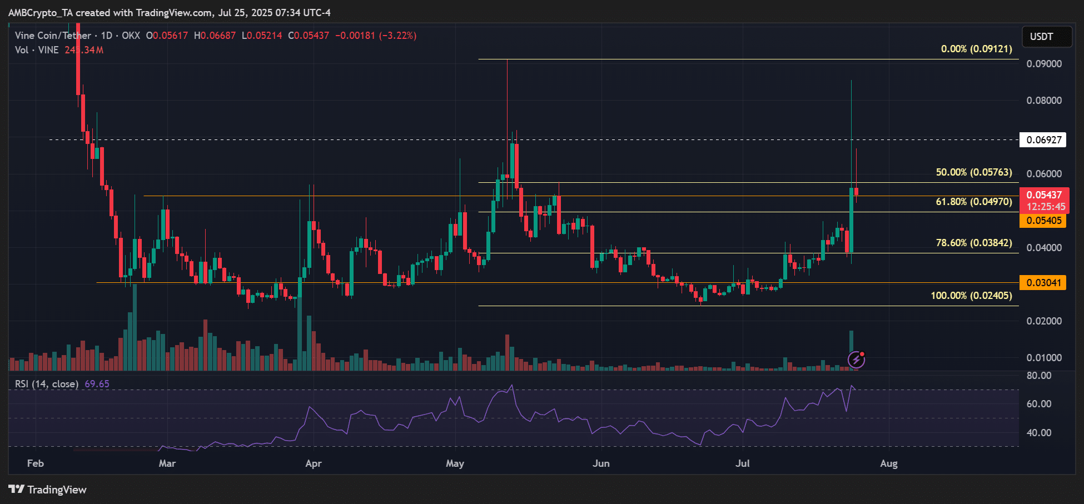Image resolution: width=1084 pixels, height=504 pixels.
Task: Select the 100.00% (0.02405) Fibonacci label
Action: 971,296
